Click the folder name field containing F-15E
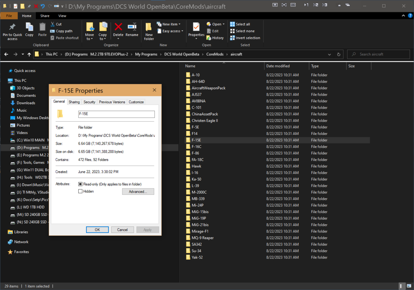 click(x=116, y=114)
